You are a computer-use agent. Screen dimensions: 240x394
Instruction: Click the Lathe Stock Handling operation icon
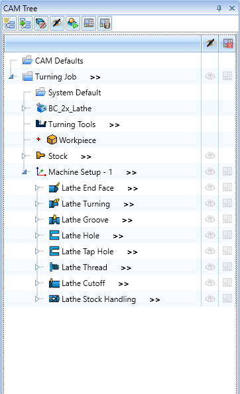pos(54,299)
